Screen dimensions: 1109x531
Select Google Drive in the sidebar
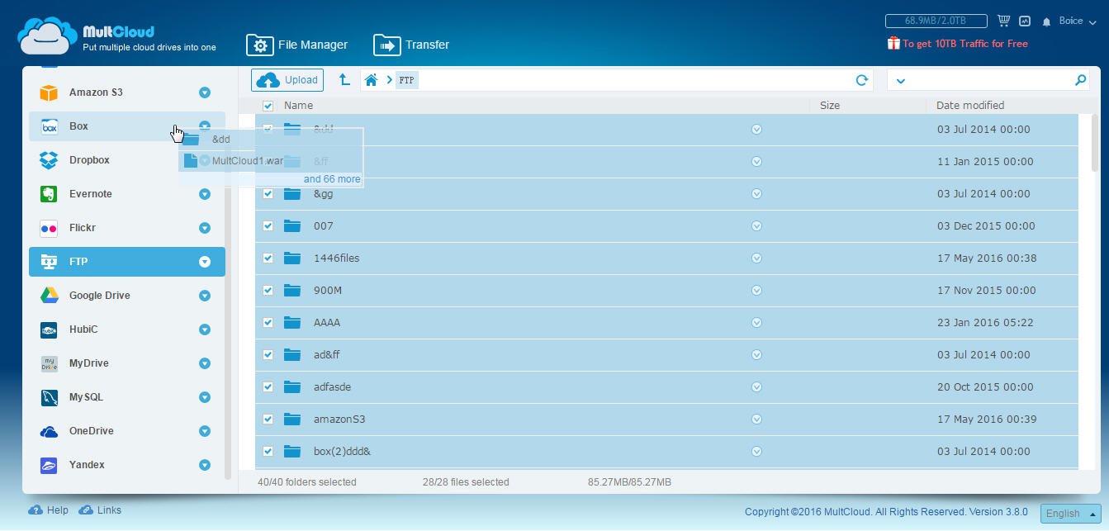(x=99, y=296)
